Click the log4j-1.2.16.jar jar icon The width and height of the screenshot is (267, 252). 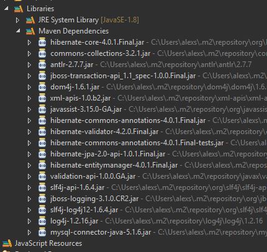42,221
